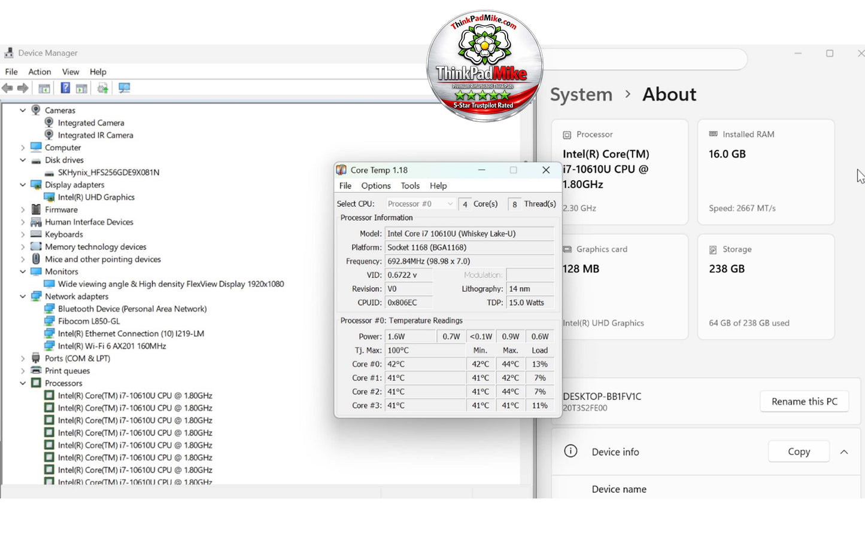Open Device Manager Action menu
Screen dimensions: 865x543
[x=40, y=72]
